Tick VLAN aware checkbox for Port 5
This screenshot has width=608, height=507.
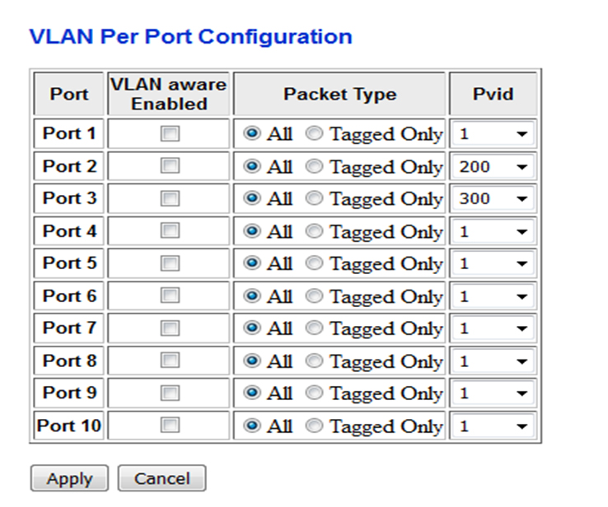click(170, 264)
